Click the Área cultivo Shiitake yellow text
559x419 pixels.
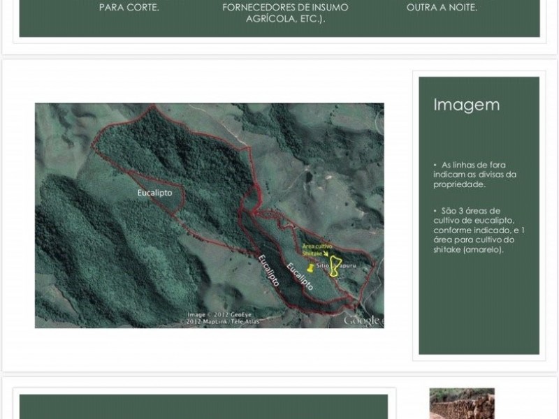(317, 250)
